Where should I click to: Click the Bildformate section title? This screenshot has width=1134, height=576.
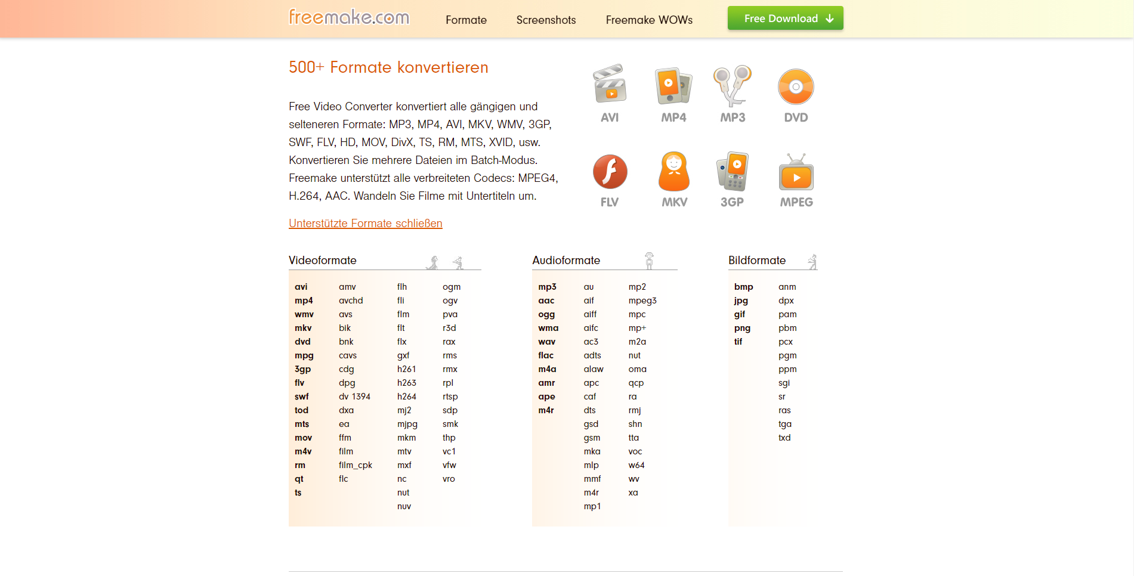click(757, 261)
